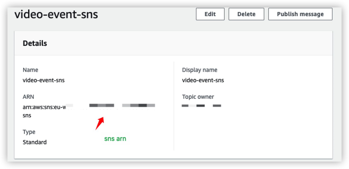Select the blurred Topic owner value
Image resolution: width=349 pixels, height=169 pixels.
click(201, 106)
